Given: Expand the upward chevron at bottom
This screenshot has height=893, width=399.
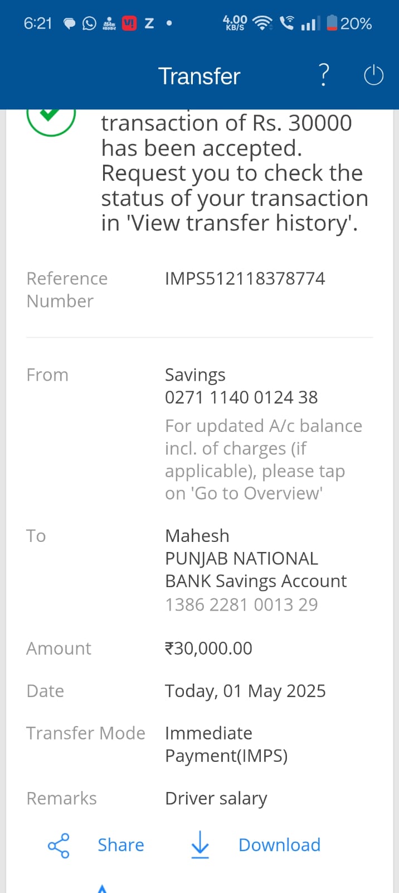Looking at the screenshot, I should [x=102, y=888].
